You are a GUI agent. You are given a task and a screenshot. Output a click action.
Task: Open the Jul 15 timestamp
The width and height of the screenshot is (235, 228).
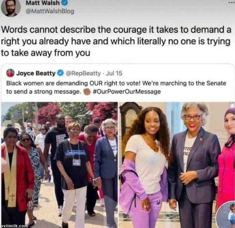(114, 73)
